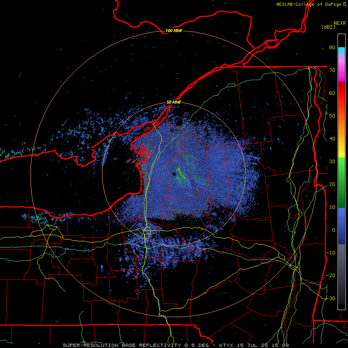
Task: Click the 20 dBZ scale value
Action: (332, 184)
